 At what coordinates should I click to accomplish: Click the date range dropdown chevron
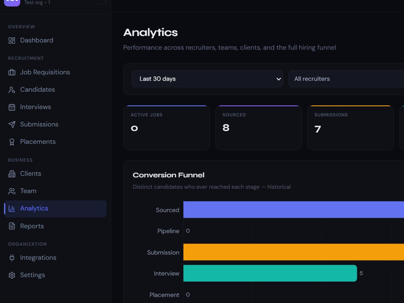278,79
